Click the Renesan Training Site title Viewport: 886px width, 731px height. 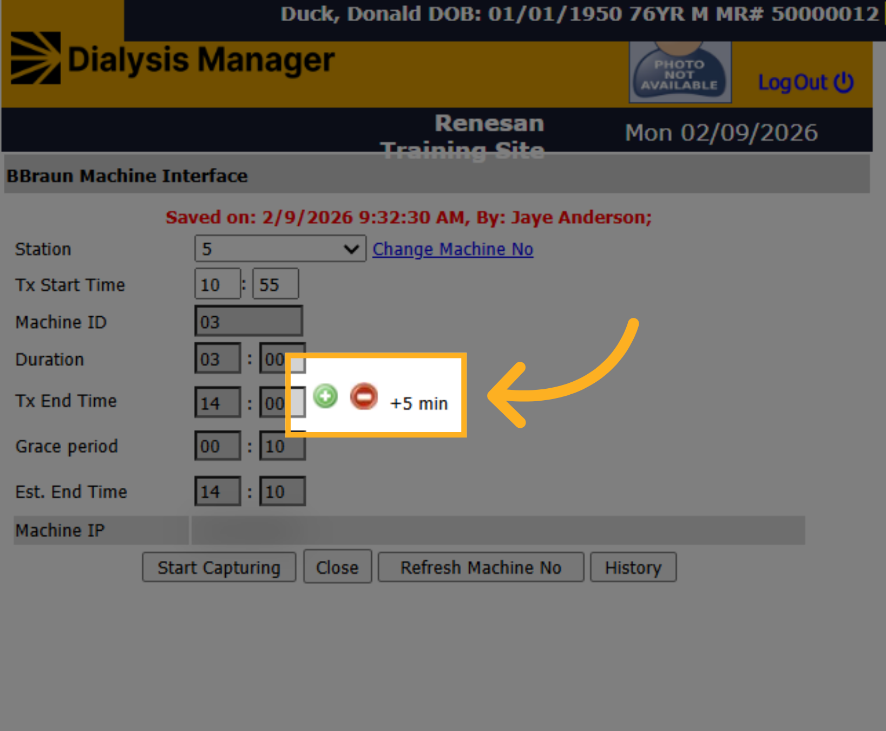point(463,136)
